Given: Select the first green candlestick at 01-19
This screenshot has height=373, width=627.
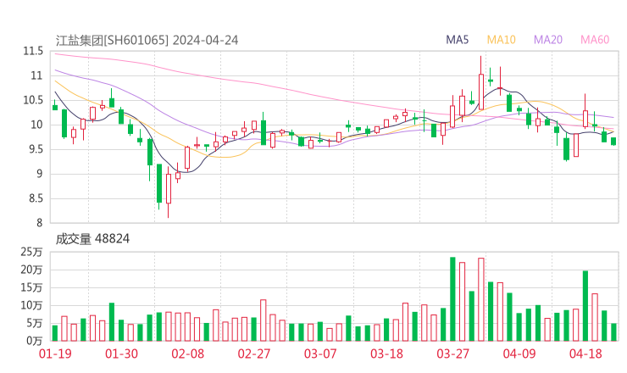Looking at the screenshot, I should [x=55, y=106].
